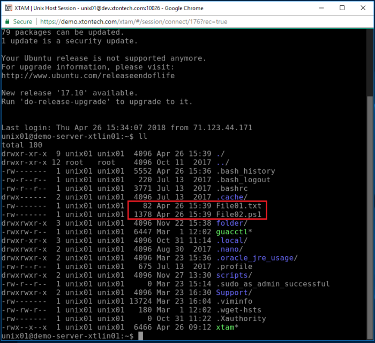Click the '79 packages can be updated.' line
The height and width of the screenshot is (343, 375).
click(63, 32)
